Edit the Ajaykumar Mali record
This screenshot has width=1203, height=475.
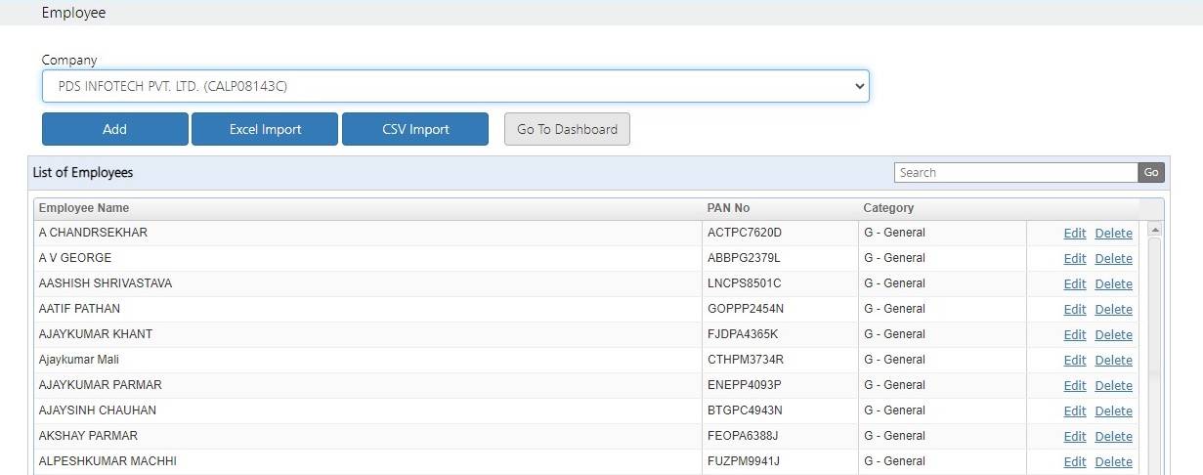(x=1075, y=361)
